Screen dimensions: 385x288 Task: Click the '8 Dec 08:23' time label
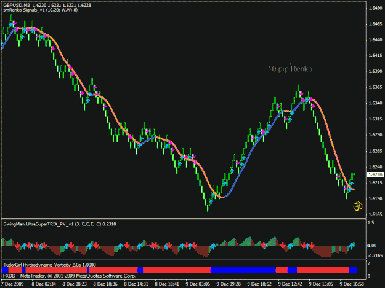75,284
